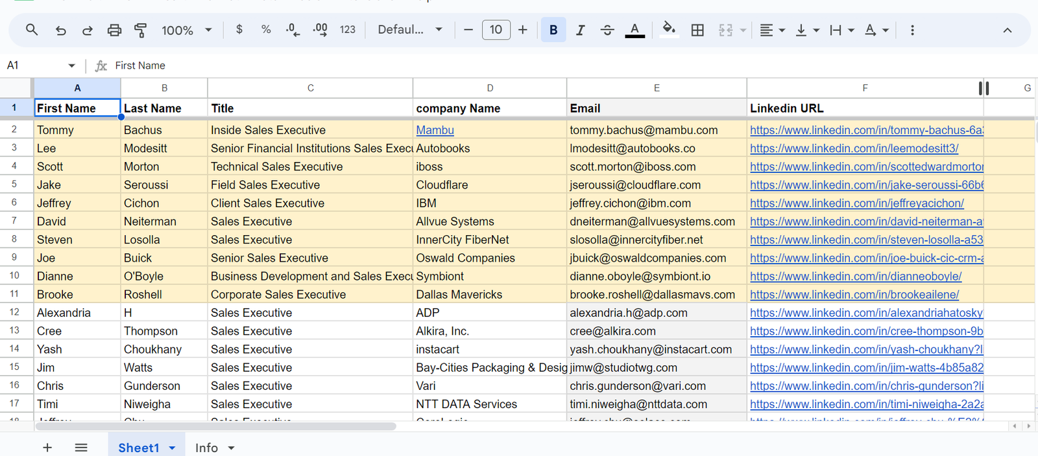Screen dimensions: 1038x456
Task: Open tommy-bachus LinkedIn link
Action: (x=866, y=130)
